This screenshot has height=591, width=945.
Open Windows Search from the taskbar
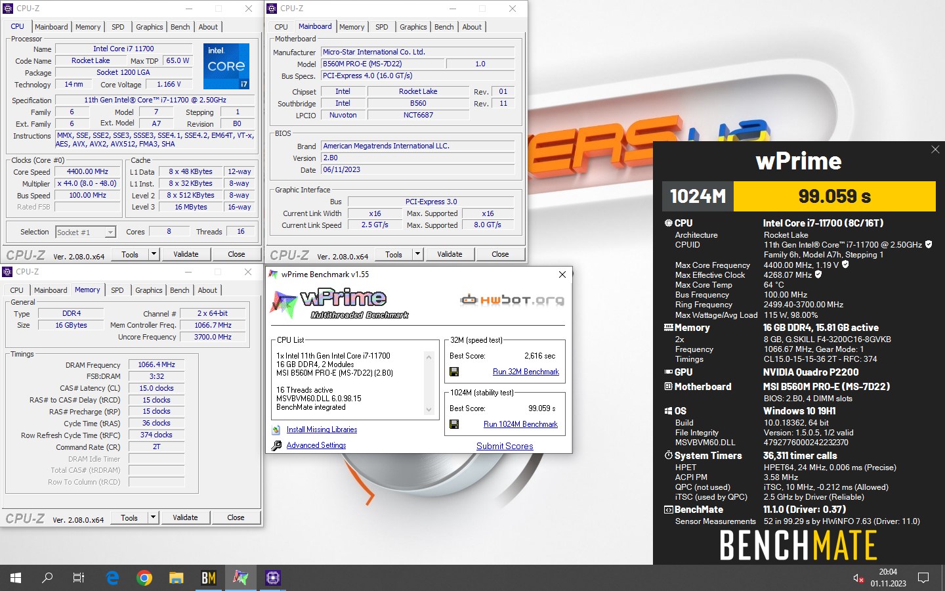[47, 578]
